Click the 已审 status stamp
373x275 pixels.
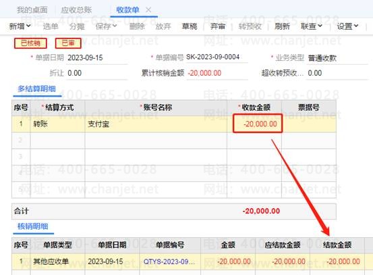click(68, 43)
